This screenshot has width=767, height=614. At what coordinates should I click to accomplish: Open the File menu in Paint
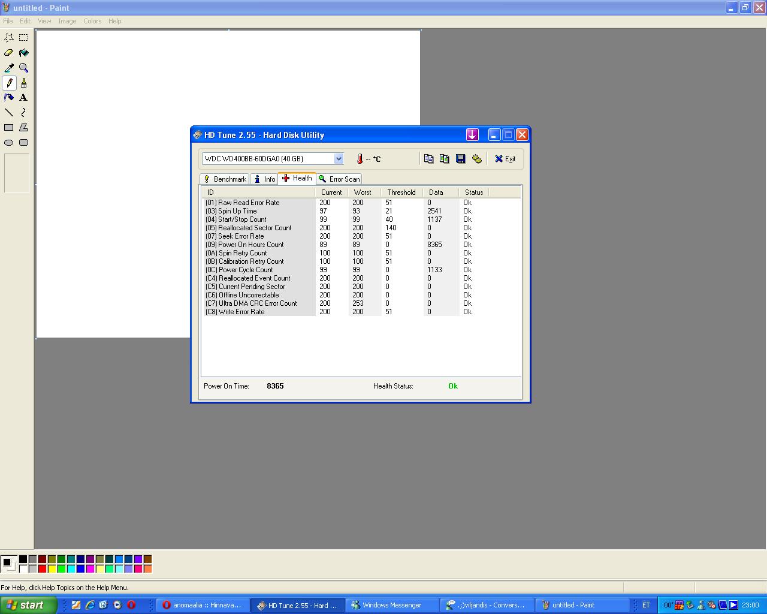click(x=8, y=21)
